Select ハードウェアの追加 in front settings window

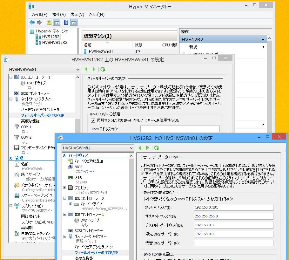click(x=89, y=161)
